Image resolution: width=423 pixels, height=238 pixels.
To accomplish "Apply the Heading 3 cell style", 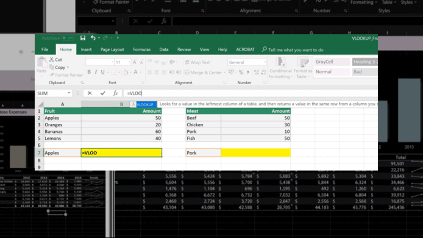I will pyautogui.click(x=364, y=62).
